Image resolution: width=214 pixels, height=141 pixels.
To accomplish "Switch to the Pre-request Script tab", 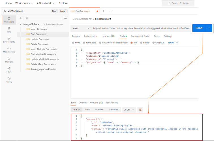I will [140, 36].
